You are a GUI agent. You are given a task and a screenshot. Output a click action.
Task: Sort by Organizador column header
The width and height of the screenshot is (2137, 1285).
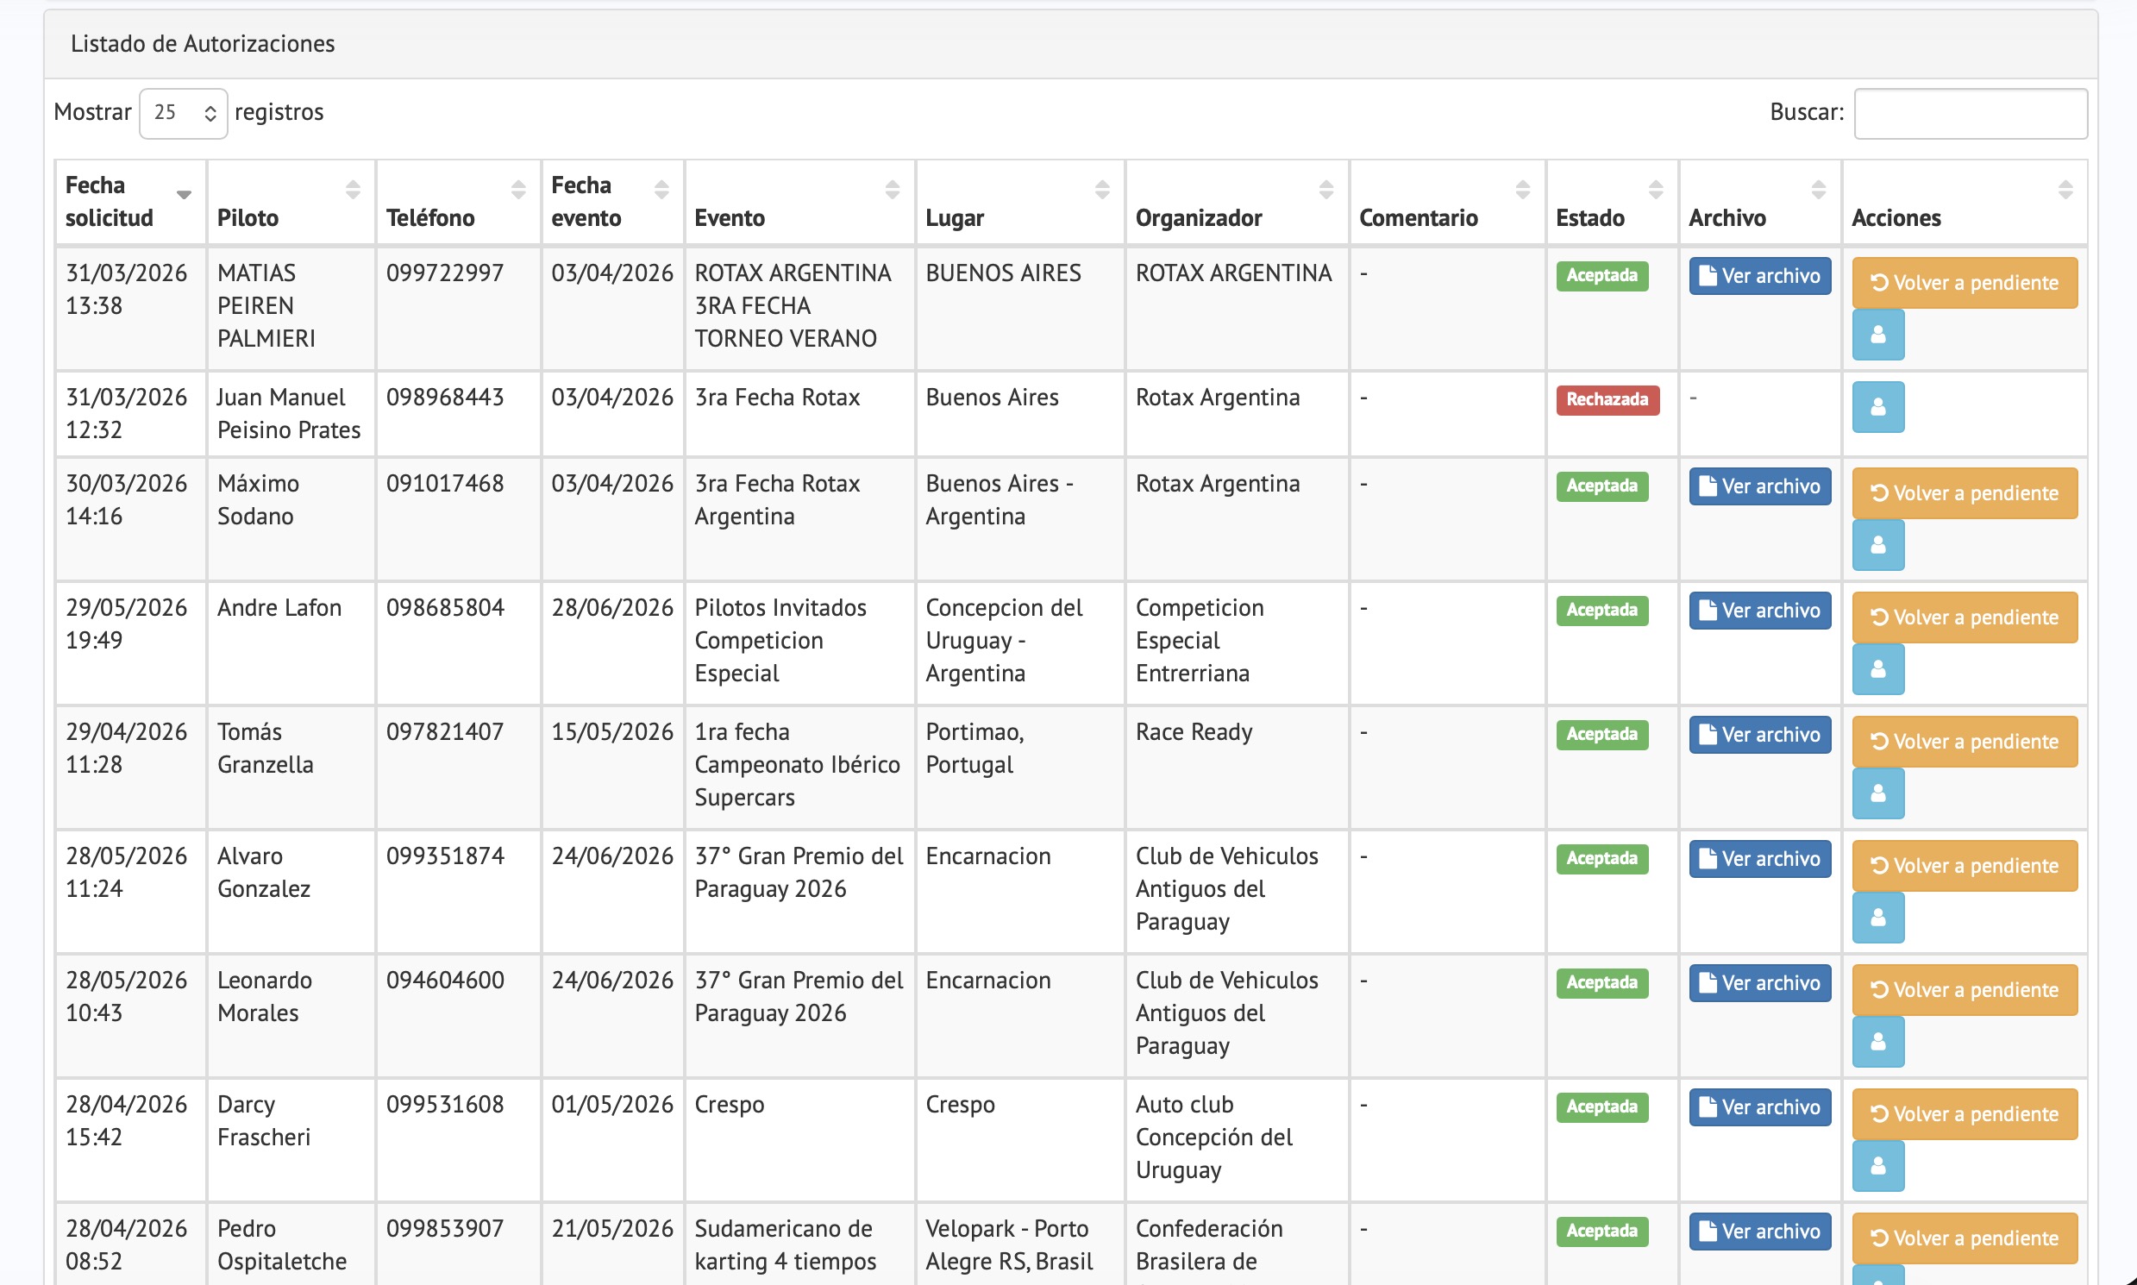pyautogui.click(x=1237, y=202)
